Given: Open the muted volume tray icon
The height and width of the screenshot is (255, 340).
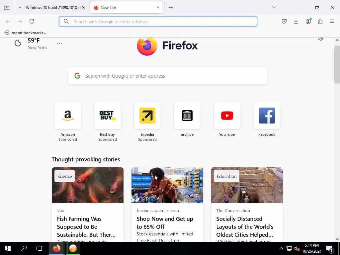Looking at the screenshot, I should coord(297,248).
